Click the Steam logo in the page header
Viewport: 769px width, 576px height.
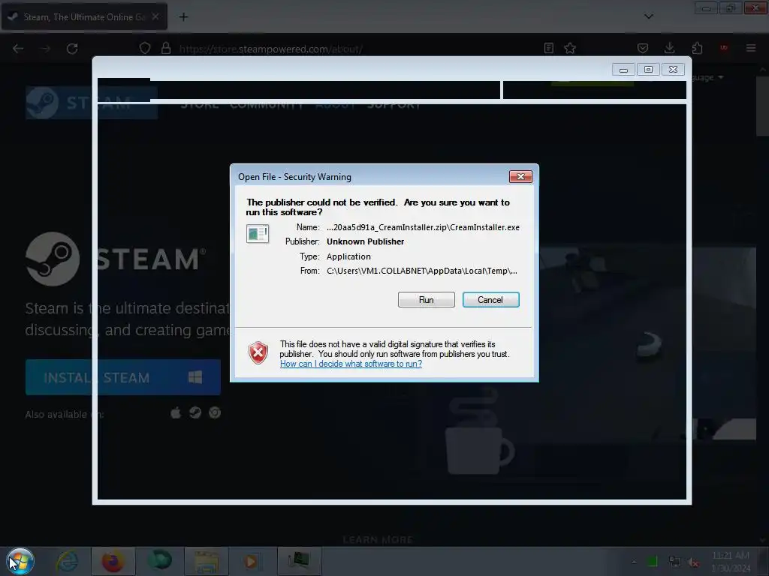(x=91, y=103)
